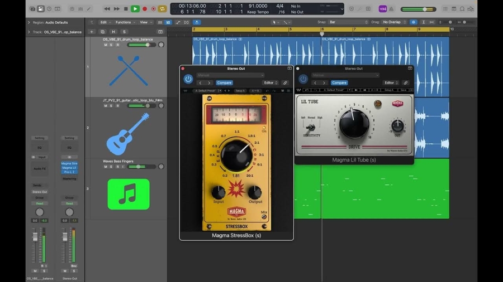The width and height of the screenshot is (503, 282).
Task: Open the Functions menu in tracks area
Action: (x=124, y=22)
